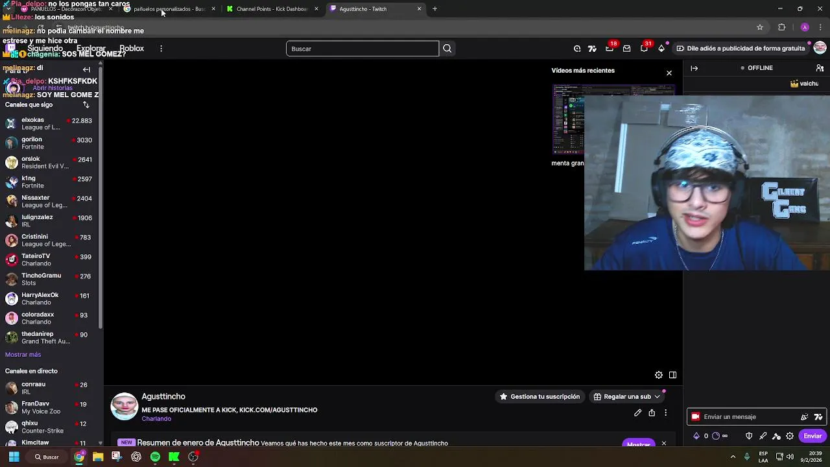Click the Agusttincho channel avatar

(x=124, y=407)
